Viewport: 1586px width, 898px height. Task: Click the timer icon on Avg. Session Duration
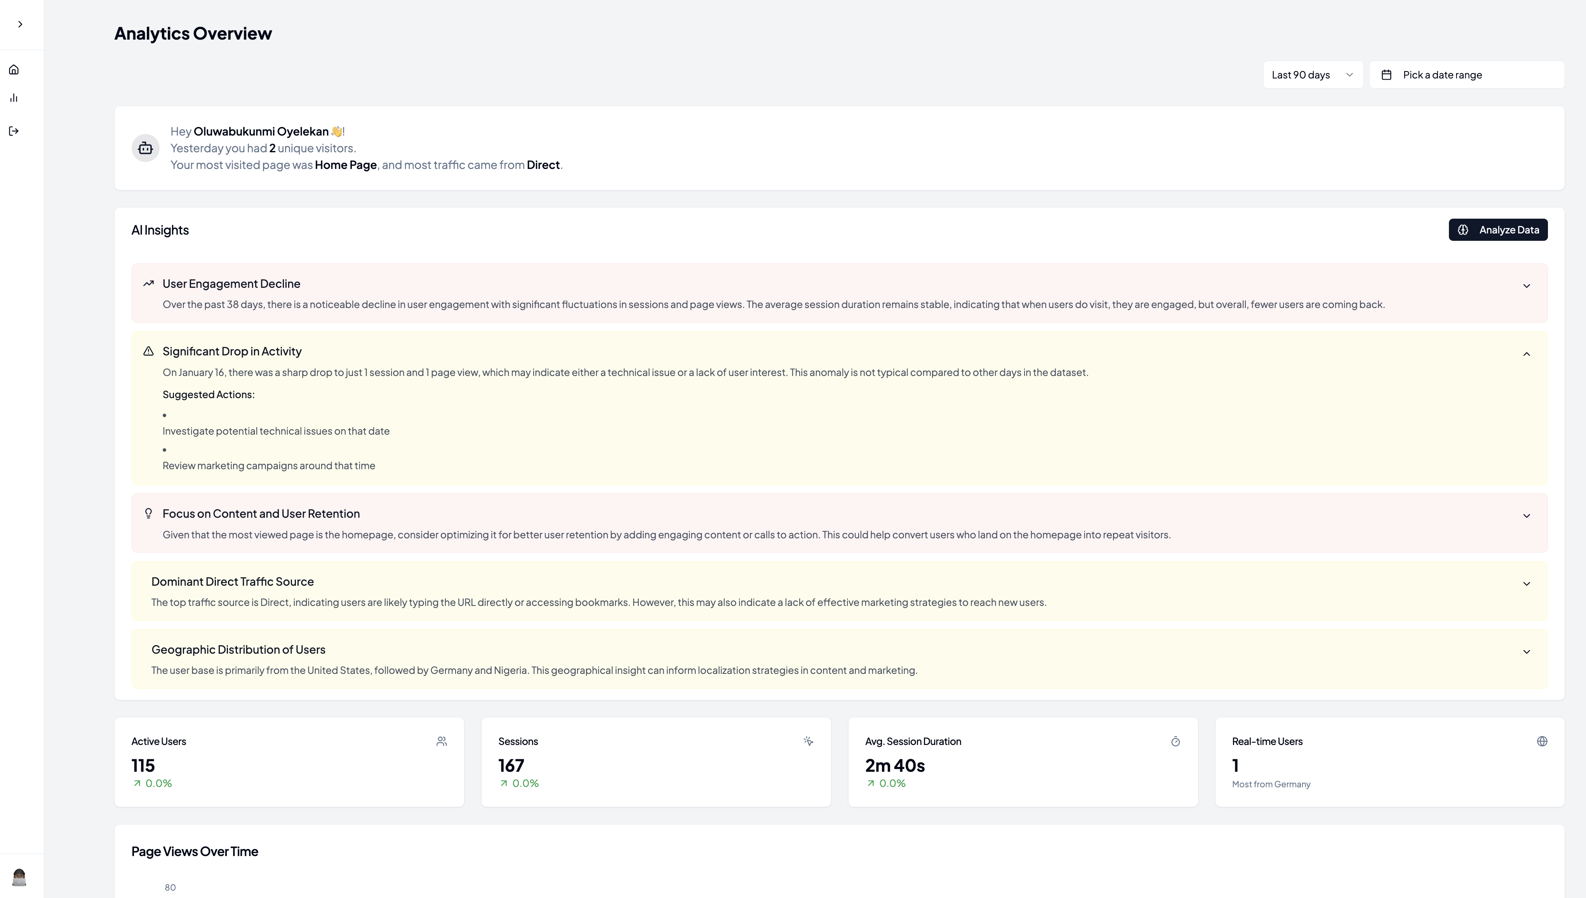coord(1175,741)
